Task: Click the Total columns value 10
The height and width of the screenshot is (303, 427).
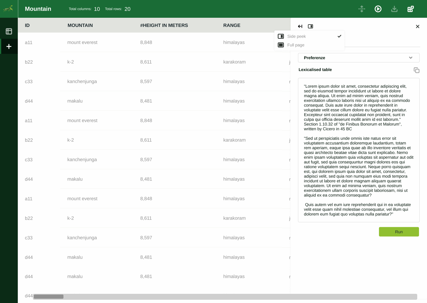Action: coord(97,9)
